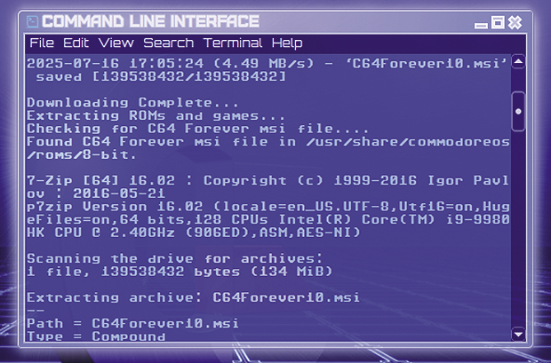This screenshot has height=363, width=551.
Task: Open the View menu
Action: pyautogui.click(x=116, y=43)
